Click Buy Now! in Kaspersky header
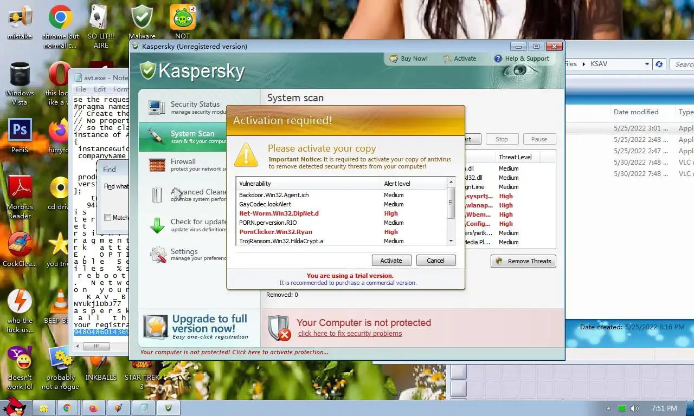 408,58
